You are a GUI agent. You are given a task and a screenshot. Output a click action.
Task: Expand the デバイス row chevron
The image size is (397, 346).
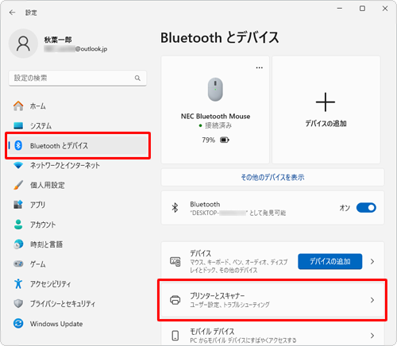(372, 262)
